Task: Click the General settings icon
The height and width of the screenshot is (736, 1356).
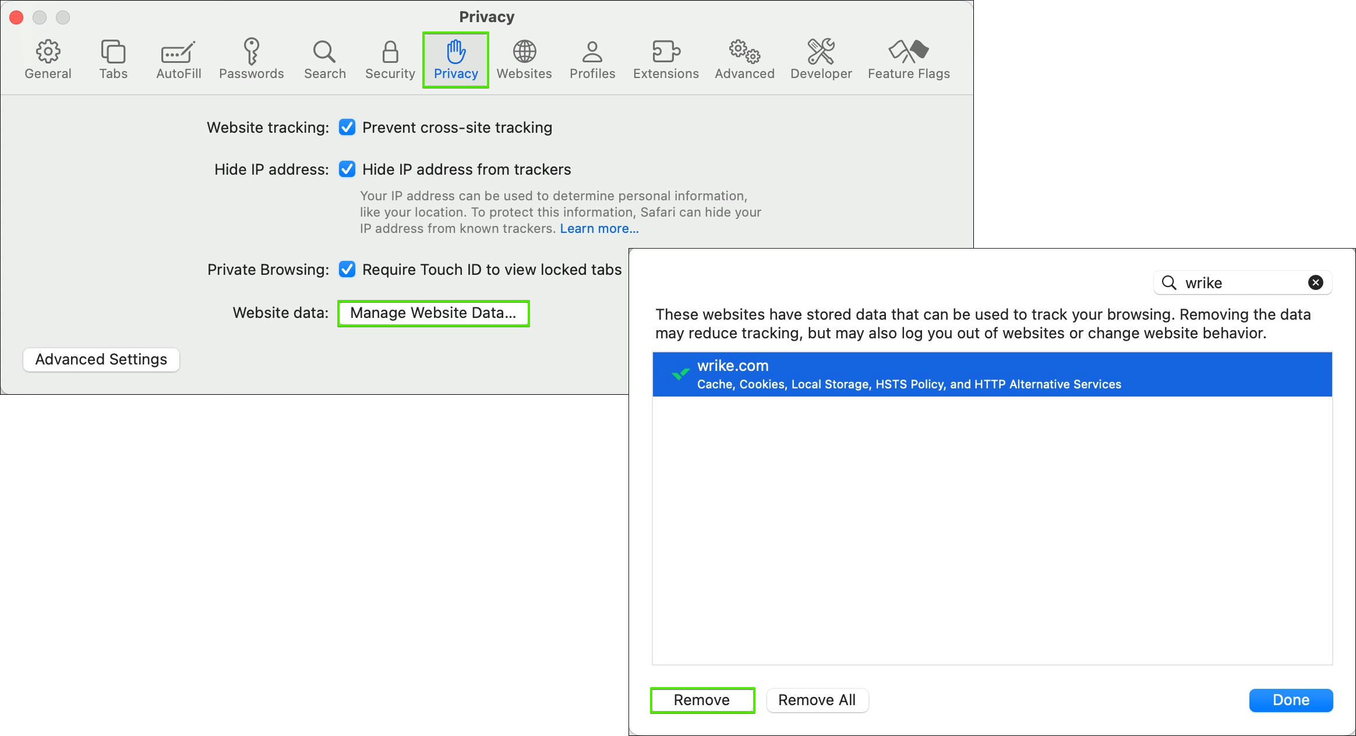Action: (48, 51)
